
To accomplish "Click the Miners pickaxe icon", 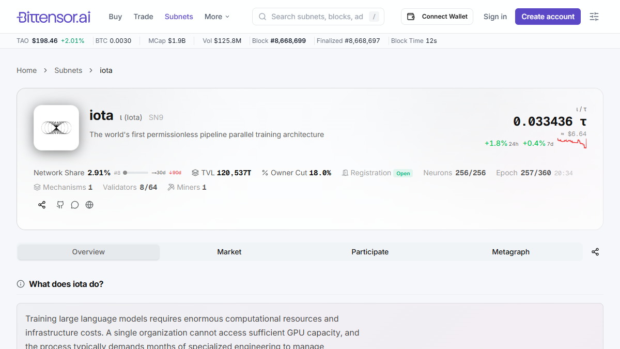I will click(x=171, y=187).
